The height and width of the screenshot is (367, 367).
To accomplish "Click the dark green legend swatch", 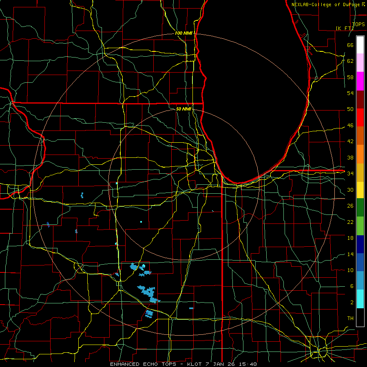I will [x=360, y=208].
